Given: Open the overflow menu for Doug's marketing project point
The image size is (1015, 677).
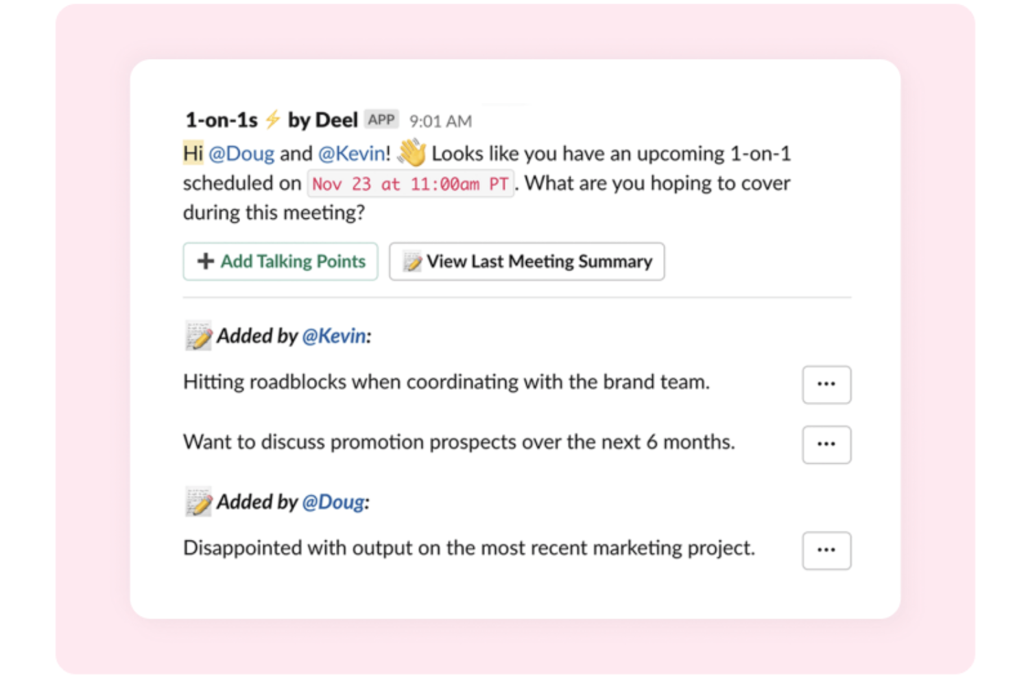Looking at the screenshot, I should pyautogui.click(x=826, y=550).
